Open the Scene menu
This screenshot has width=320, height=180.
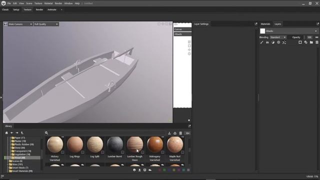[29, 3]
